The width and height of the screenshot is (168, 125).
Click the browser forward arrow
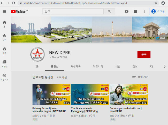[x=8, y=3]
